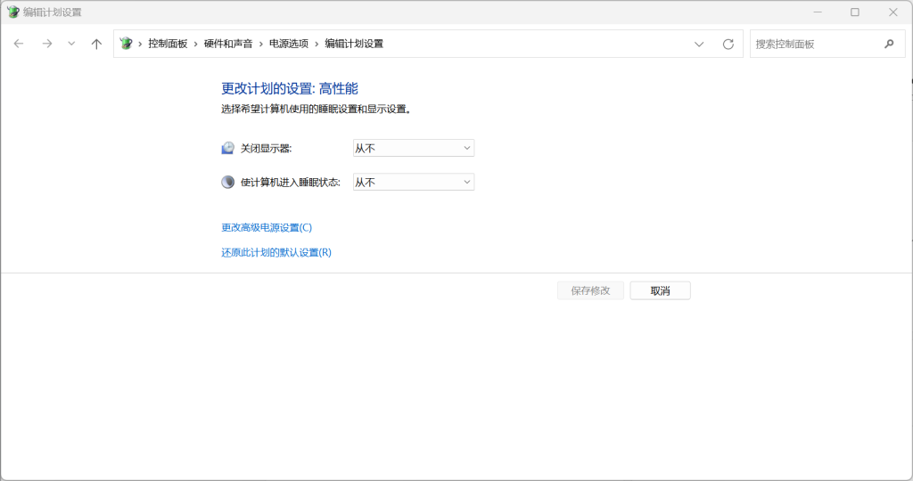Expand arrow after 控制面板 breadcrumb
The width and height of the screenshot is (913, 481).
(x=196, y=45)
